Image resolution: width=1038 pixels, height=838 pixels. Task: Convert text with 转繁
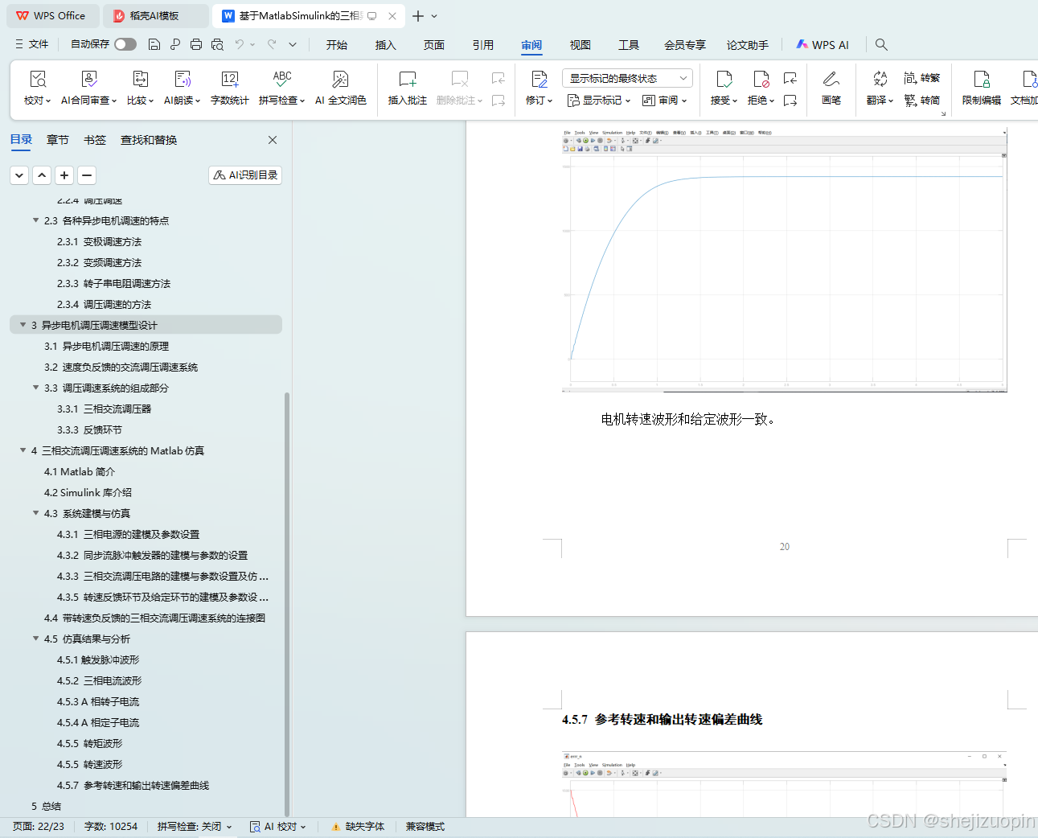coord(921,78)
